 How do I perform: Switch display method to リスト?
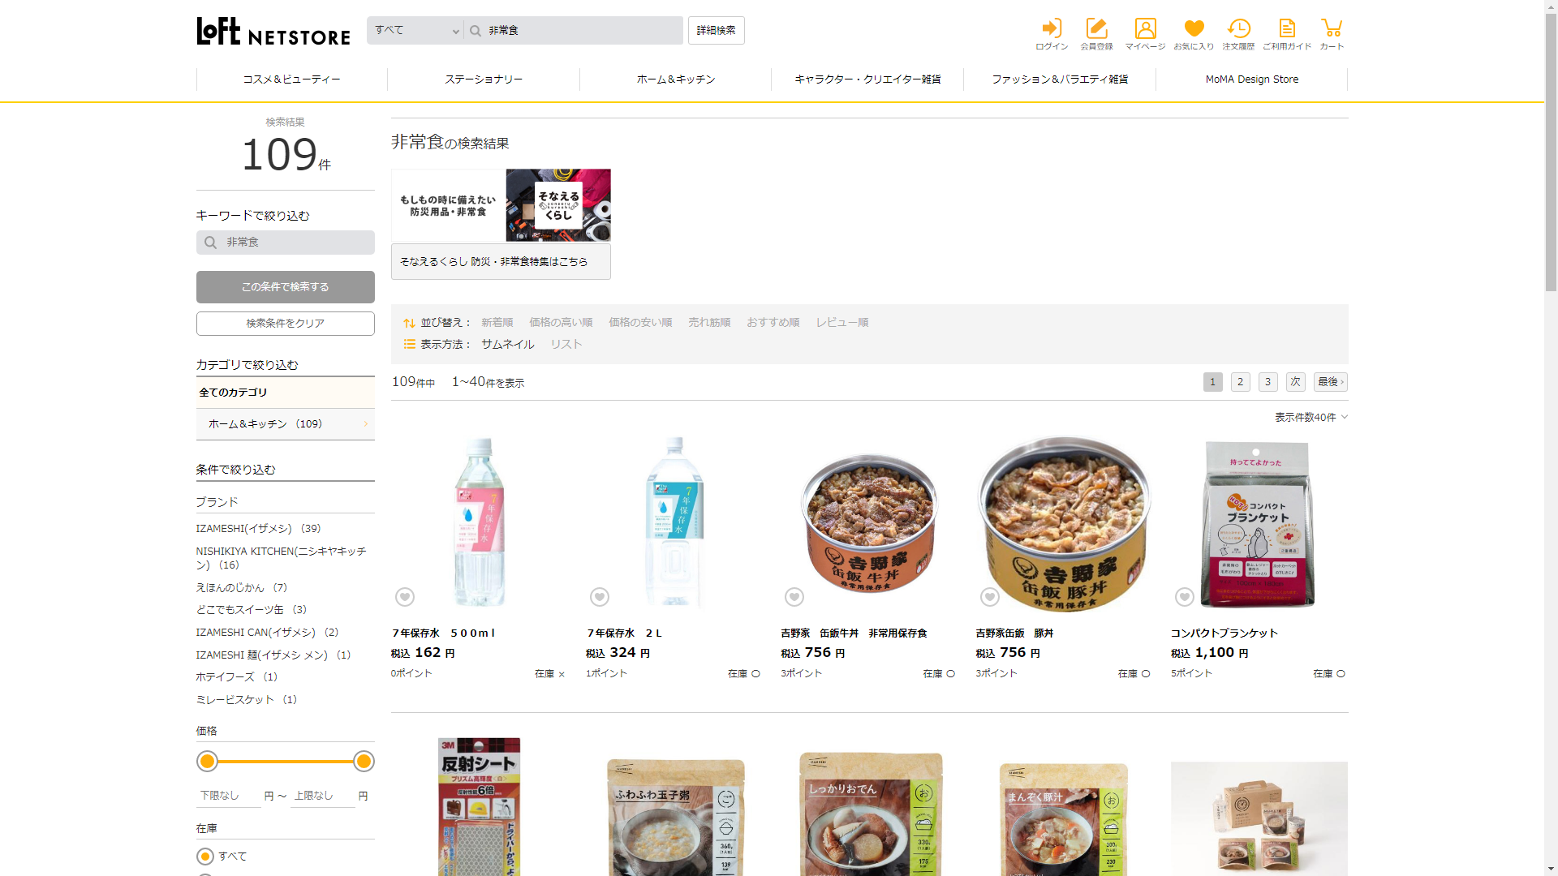pyautogui.click(x=566, y=344)
